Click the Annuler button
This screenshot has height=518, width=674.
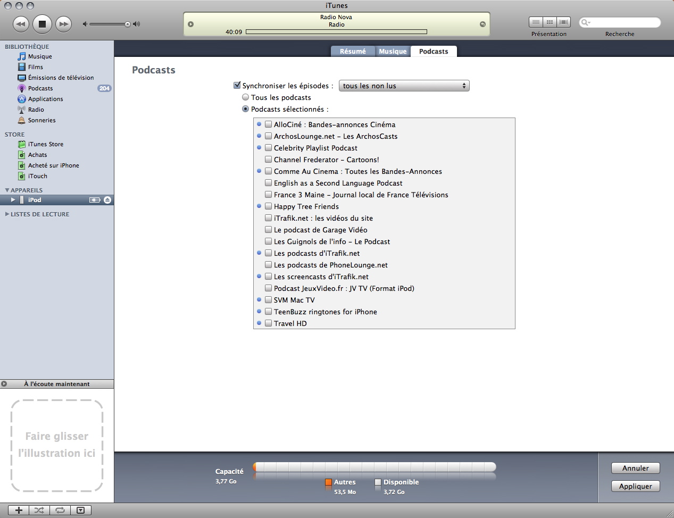(x=636, y=468)
